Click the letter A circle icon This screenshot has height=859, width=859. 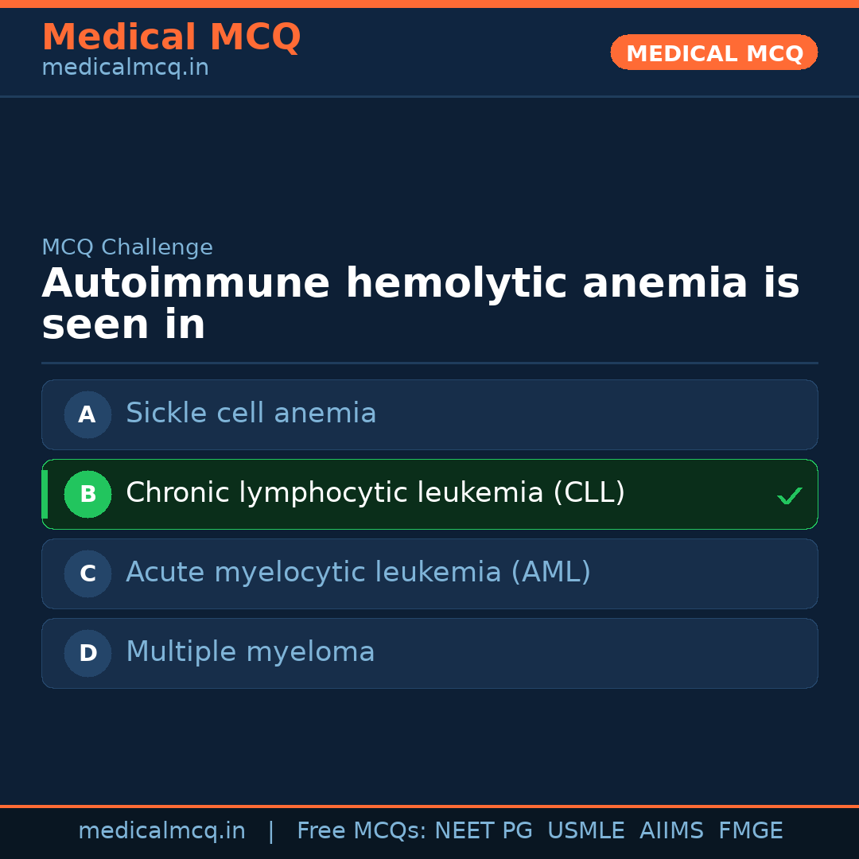click(x=87, y=414)
